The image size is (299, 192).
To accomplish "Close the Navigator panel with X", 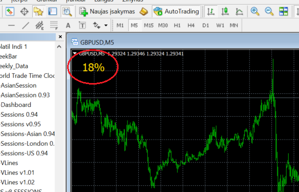I will tap(60, 36).
